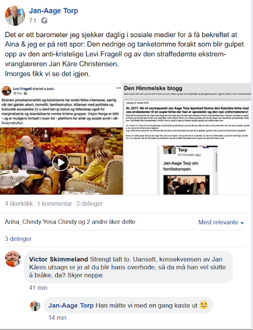Click the smiley emoji in the reply
The width and height of the screenshot is (253, 330).
tap(204, 305)
